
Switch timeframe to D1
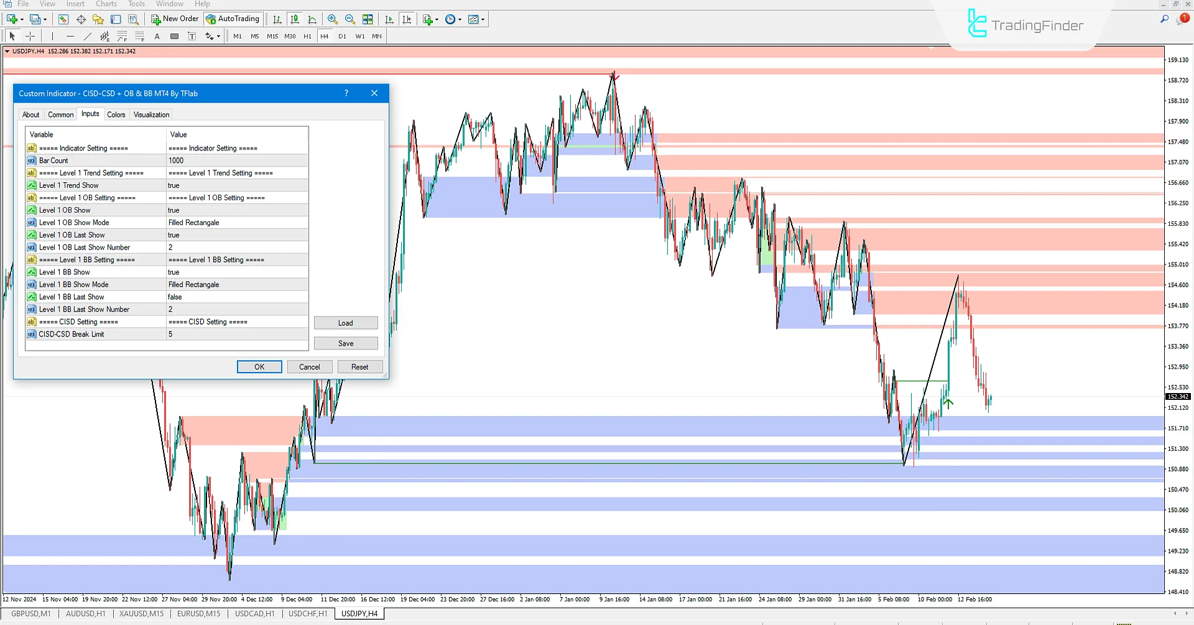(342, 36)
